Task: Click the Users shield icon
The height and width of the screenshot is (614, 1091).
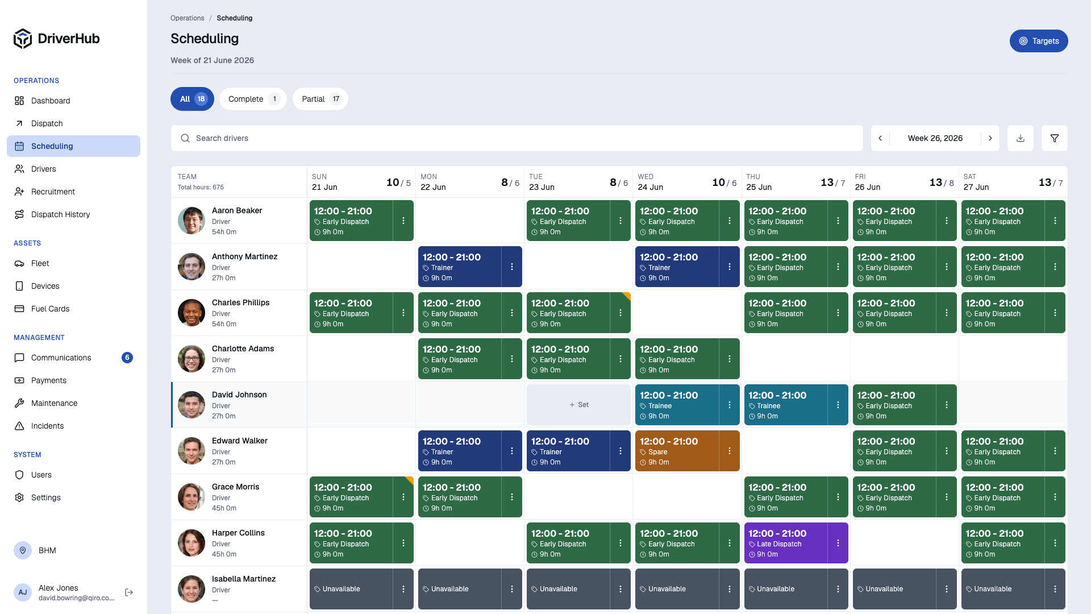Action: pos(19,475)
